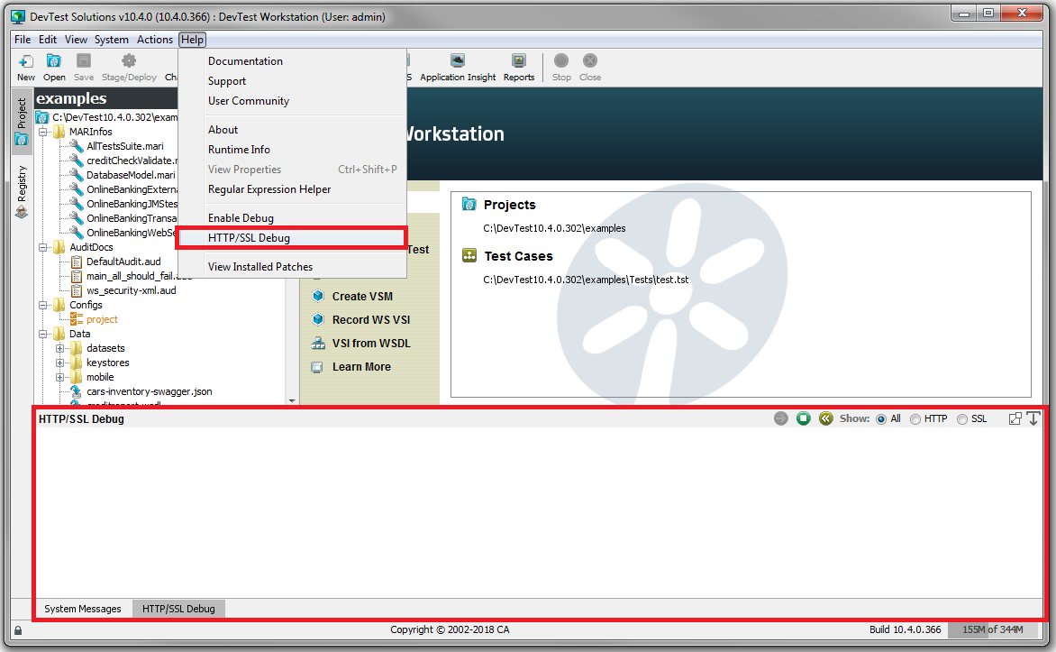Select ws_security-xml.aud in the project tree

[132, 289]
